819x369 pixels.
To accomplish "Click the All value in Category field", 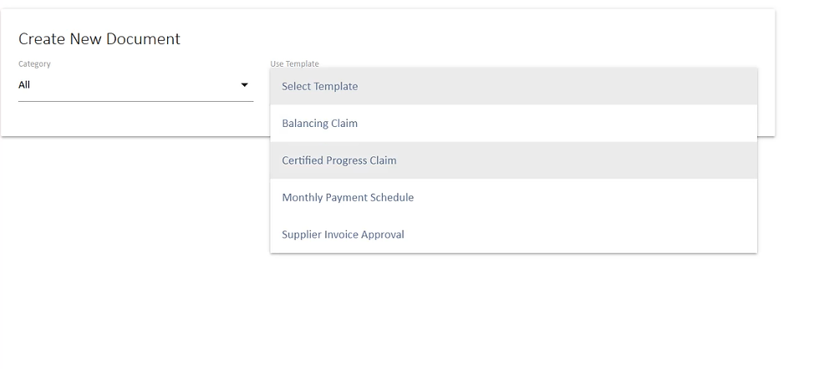I will tap(24, 85).
